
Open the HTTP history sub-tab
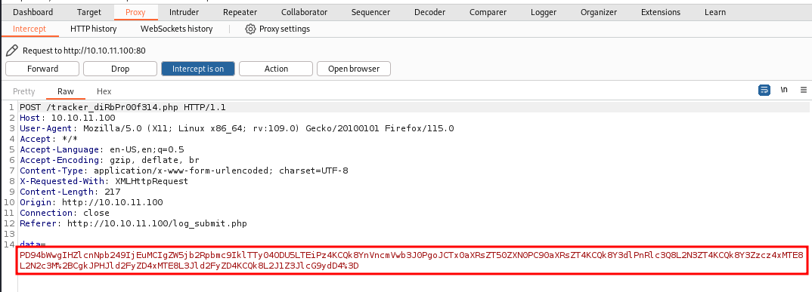(x=93, y=29)
